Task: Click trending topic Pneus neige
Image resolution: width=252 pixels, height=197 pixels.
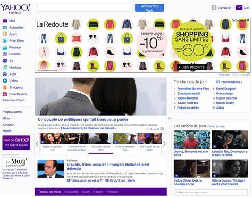Action: coord(224,94)
